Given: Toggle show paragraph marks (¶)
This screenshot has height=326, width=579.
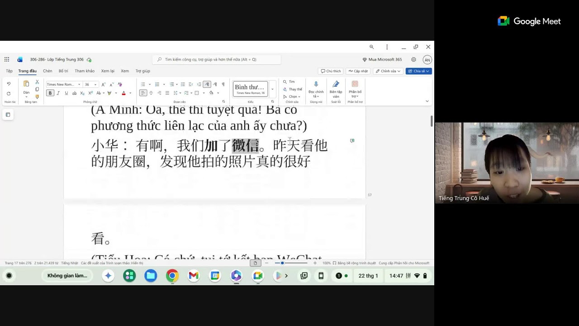Looking at the screenshot, I should coord(223,84).
